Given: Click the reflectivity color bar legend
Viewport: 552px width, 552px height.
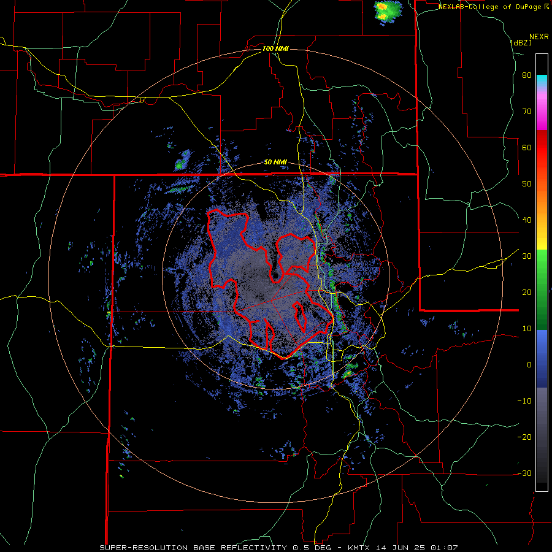Looking at the screenshot, I should (542, 272).
